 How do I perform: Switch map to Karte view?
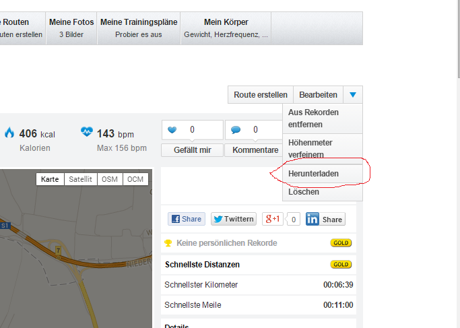pos(50,179)
